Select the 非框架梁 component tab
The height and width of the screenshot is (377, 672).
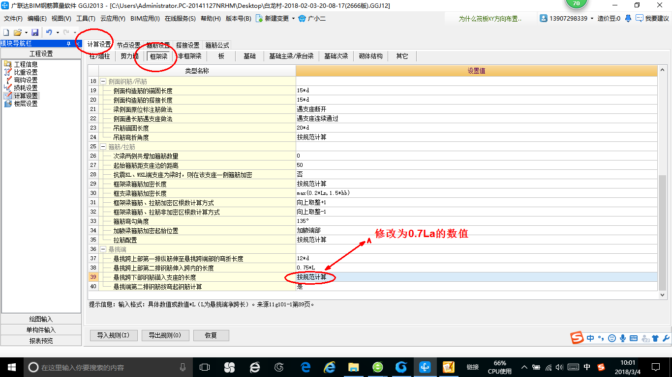tap(190, 56)
